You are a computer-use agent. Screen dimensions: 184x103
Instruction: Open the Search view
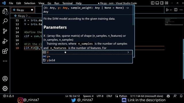coord(5,21)
